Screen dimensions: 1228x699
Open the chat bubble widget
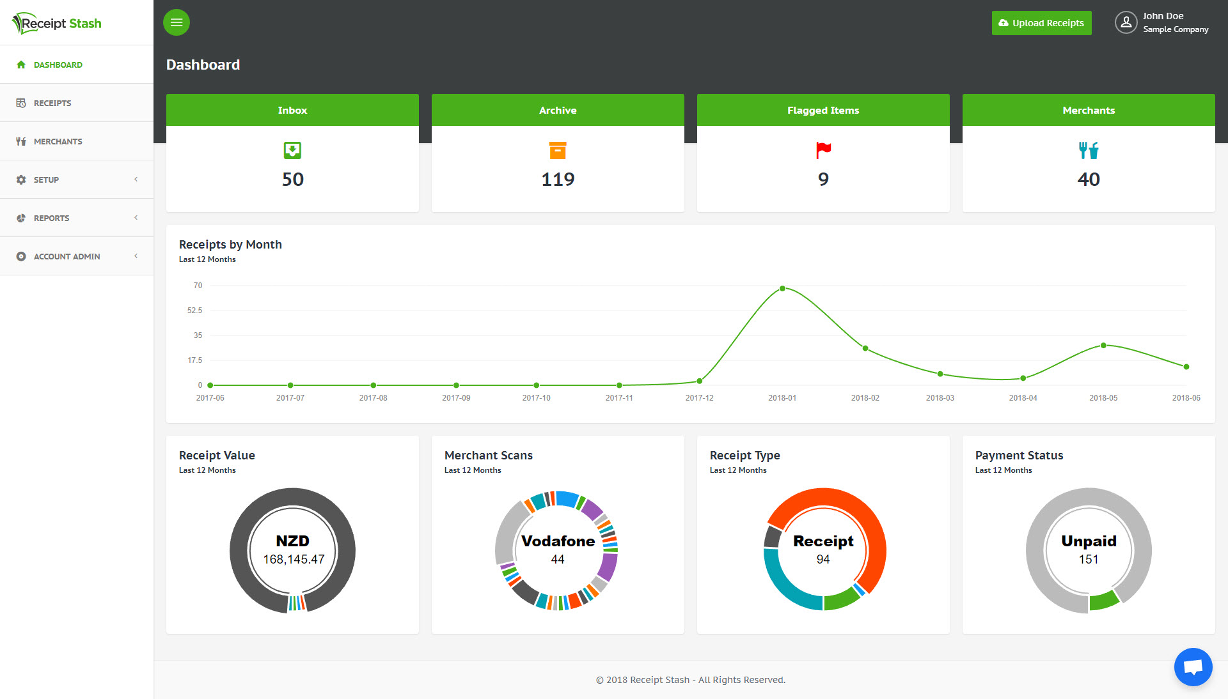[x=1193, y=667]
